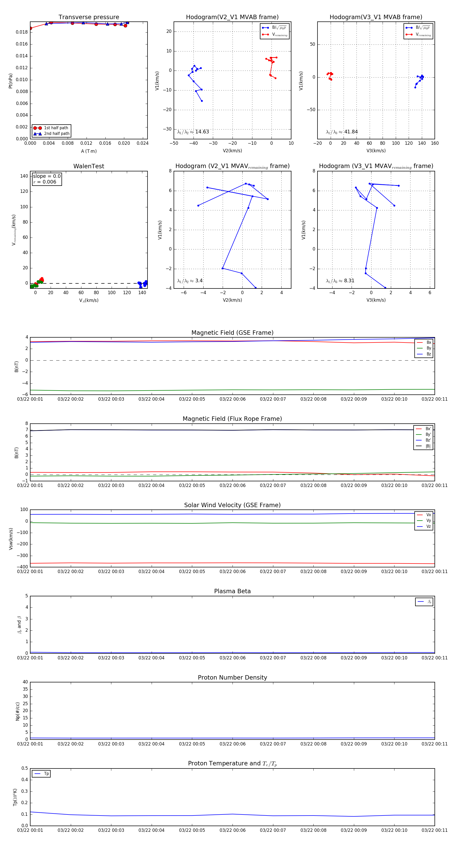This screenshot has width=465, height=853.
Task: Select the 'Bx' legend entry
Action: [424, 342]
